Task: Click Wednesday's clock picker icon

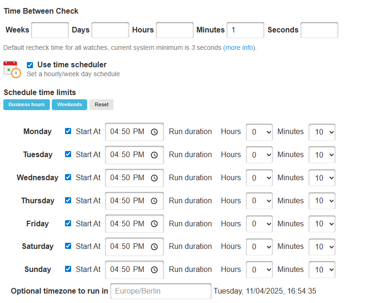Action: point(154,178)
